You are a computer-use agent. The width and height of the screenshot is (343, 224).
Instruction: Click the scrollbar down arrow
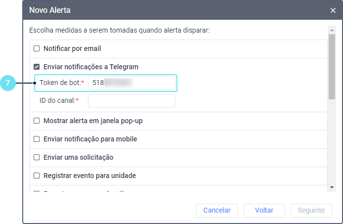pyautogui.click(x=332, y=187)
